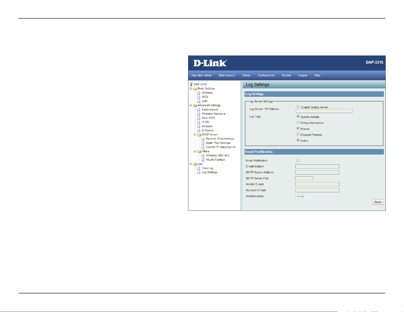This screenshot has width=404, height=312.
Task: Collapse the Filters tree node
Action: tap(195, 151)
